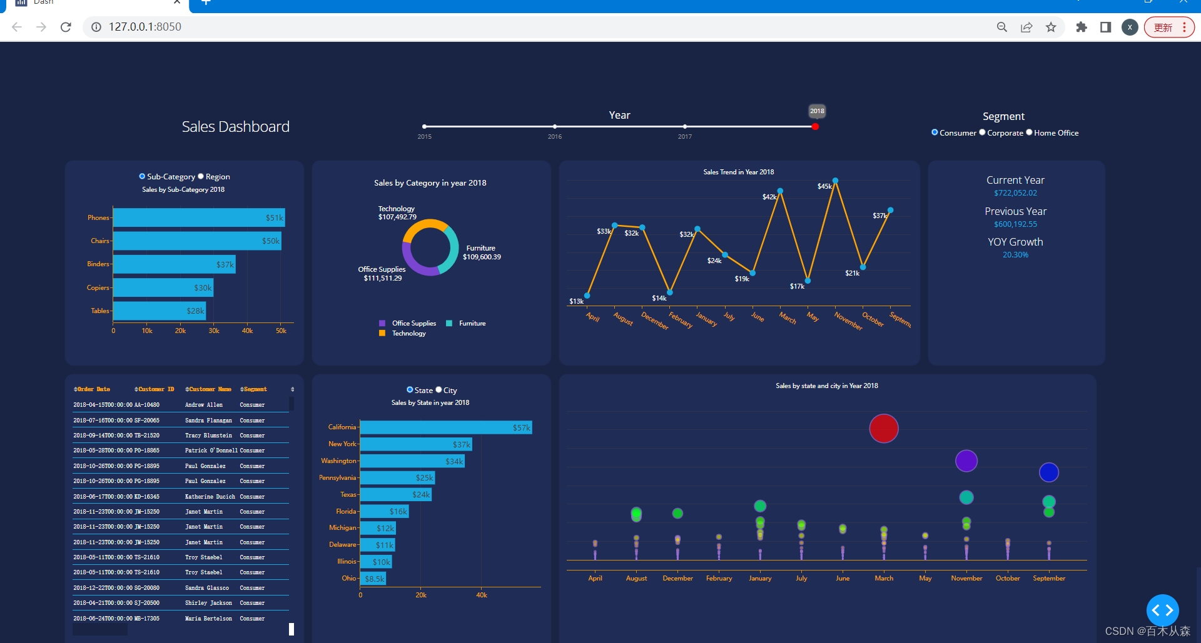Click the address bar URL 127.0.0.1:8050
This screenshot has width=1201, height=643.
(145, 27)
